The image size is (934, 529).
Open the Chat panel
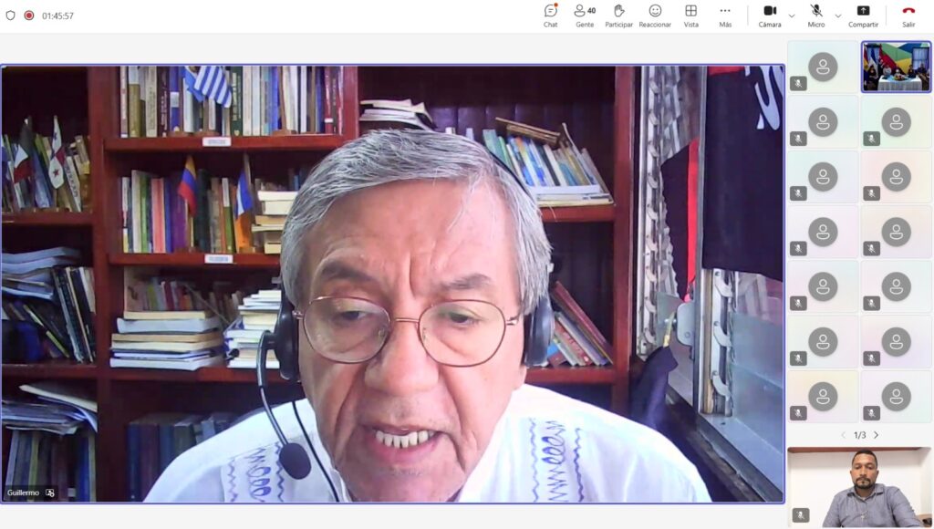(x=550, y=16)
